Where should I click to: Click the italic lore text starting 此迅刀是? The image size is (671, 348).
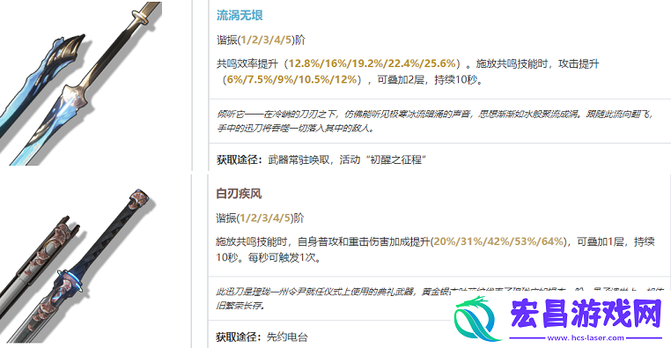pyautogui.click(x=441, y=299)
